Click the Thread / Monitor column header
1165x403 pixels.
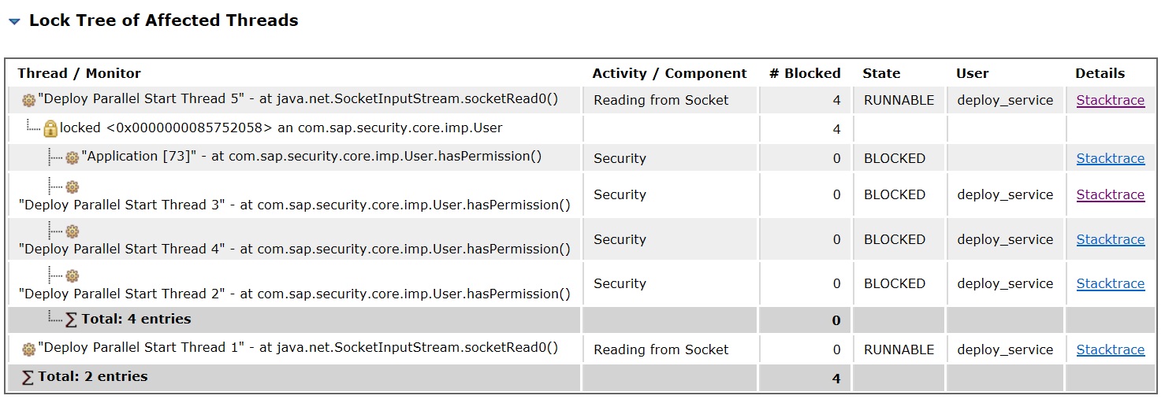80,73
